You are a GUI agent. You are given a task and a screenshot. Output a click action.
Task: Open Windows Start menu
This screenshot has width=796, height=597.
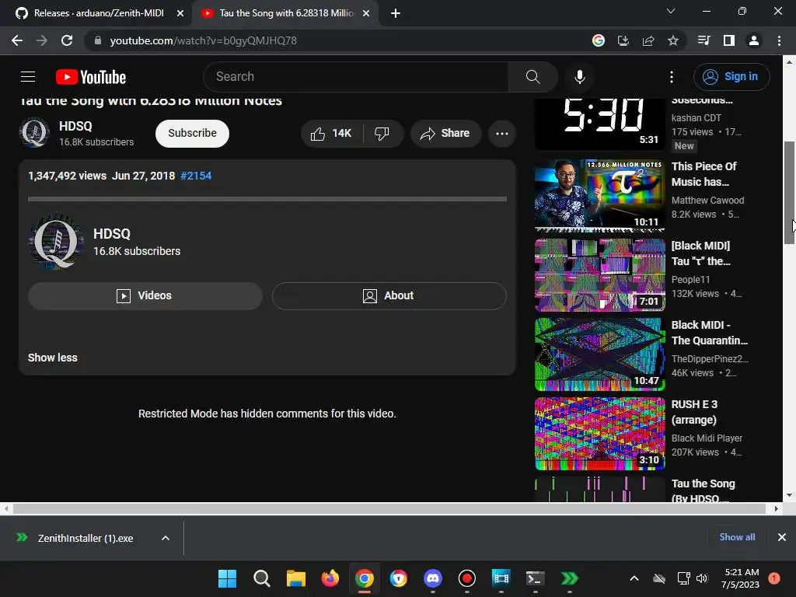227,578
